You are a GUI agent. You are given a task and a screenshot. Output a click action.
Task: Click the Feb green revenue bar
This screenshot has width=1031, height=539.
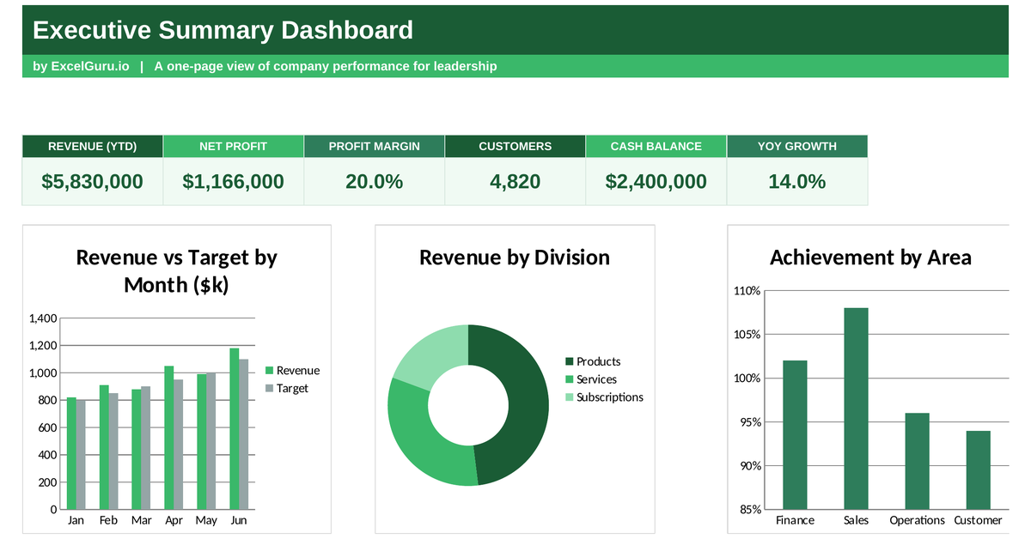[104, 447]
